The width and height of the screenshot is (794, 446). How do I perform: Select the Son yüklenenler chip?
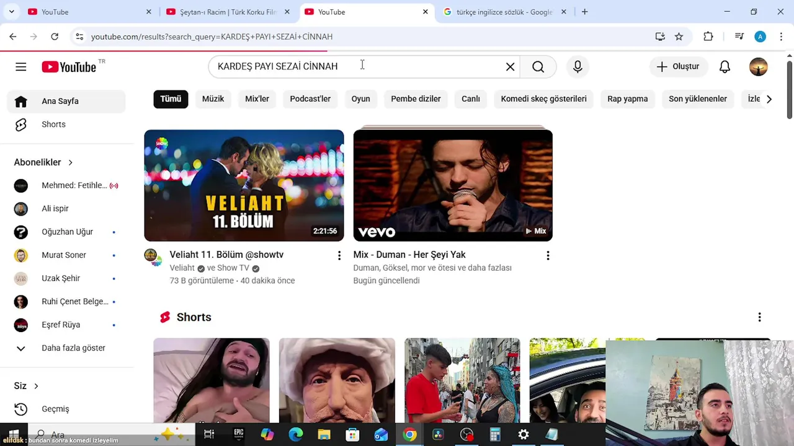click(698, 98)
